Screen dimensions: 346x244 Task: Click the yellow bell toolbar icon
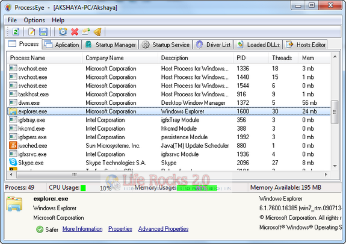[x=97, y=32]
